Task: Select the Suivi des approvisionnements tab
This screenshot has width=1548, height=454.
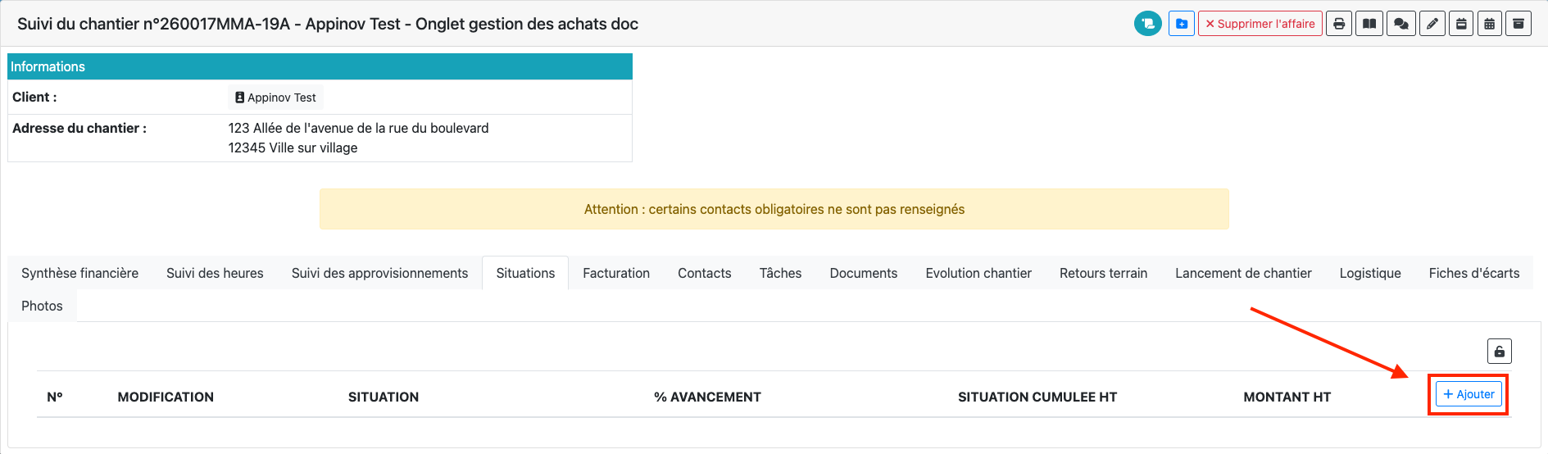Action: coord(379,273)
